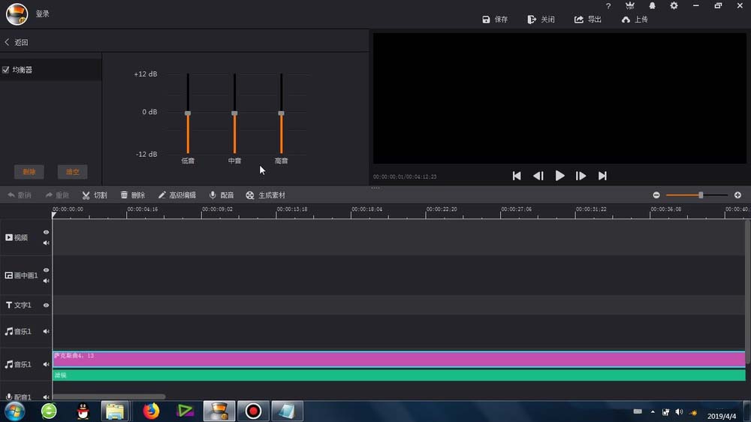The height and width of the screenshot is (422, 751).
Task: Play the video preview
Action: coord(559,176)
